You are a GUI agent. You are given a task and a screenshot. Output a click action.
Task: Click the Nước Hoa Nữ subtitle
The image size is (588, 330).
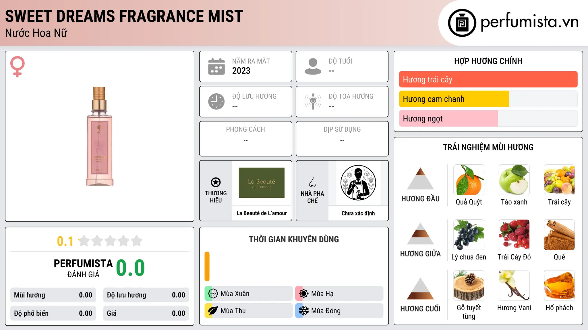click(36, 33)
